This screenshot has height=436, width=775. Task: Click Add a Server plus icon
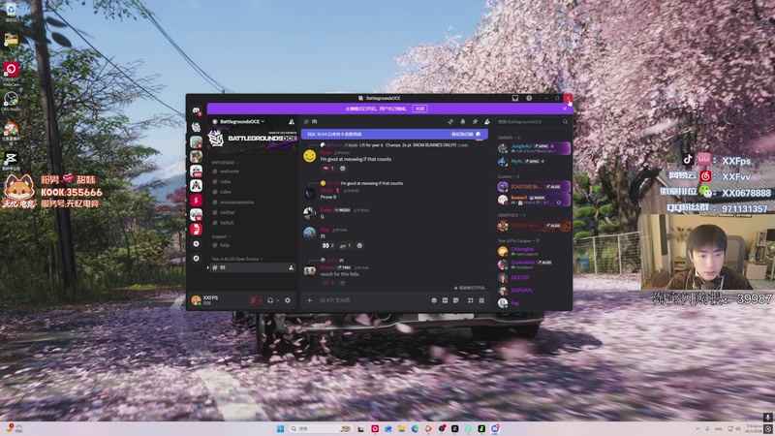coord(197,244)
